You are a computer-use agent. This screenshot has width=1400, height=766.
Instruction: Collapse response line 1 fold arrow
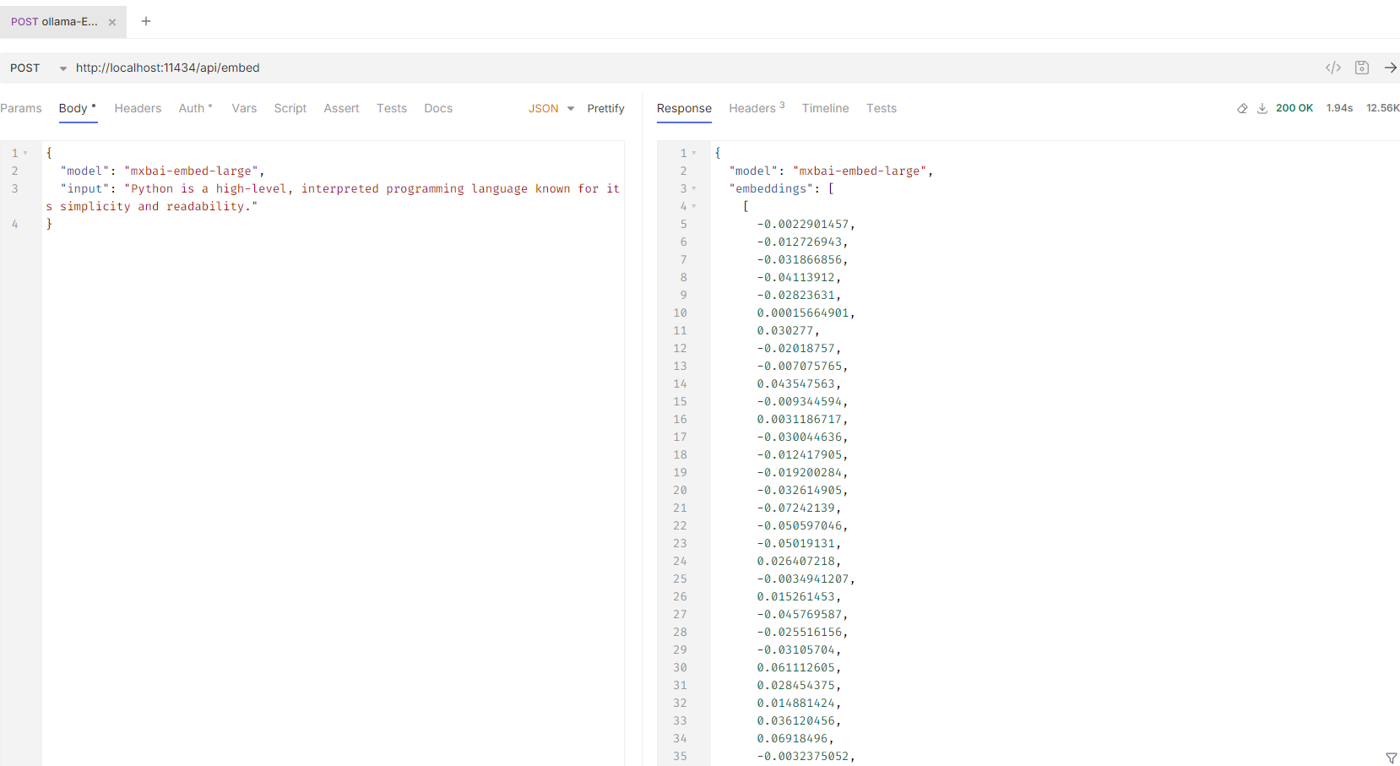click(x=694, y=153)
